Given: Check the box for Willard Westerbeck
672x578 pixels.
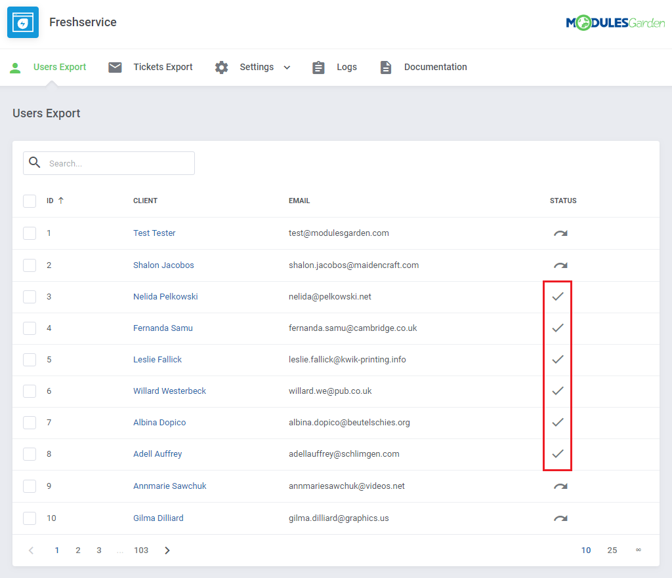Looking at the screenshot, I should click(x=30, y=391).
